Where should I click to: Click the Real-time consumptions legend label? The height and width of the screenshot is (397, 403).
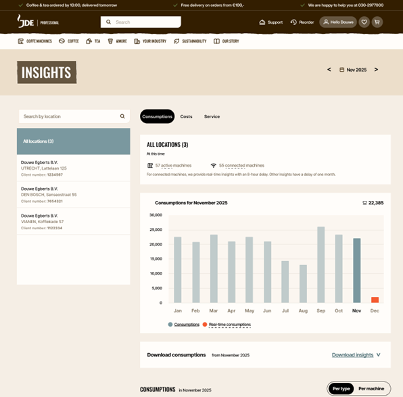230,325
